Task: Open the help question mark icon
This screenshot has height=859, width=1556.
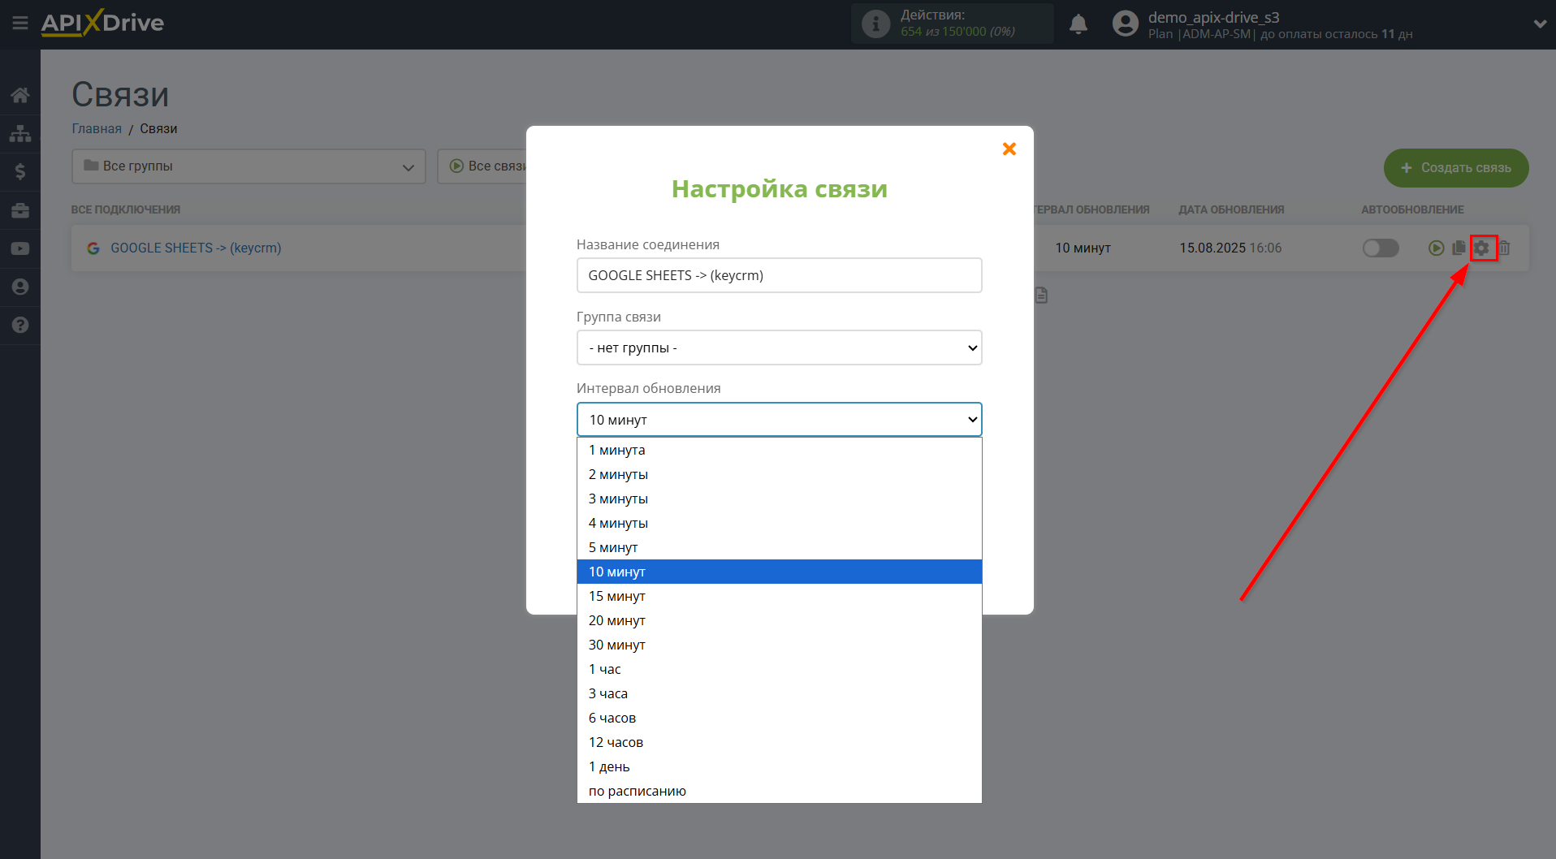Action: [20, 325]
